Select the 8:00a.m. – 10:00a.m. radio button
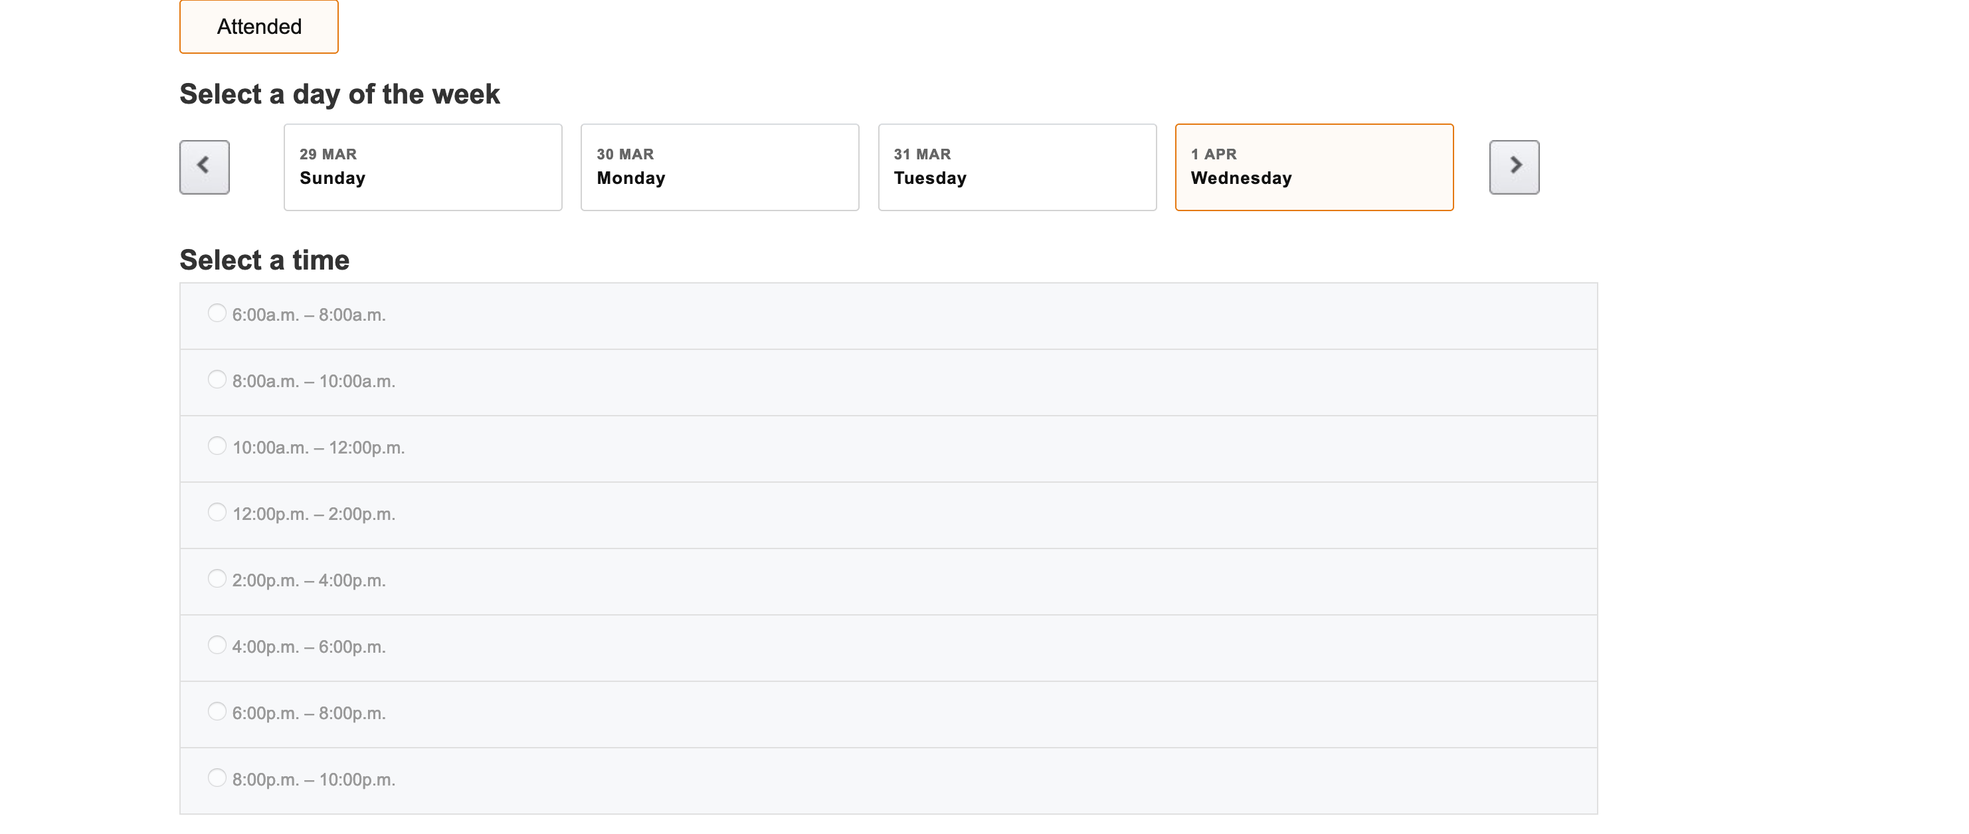Screen dimensions: 1969x834 pos(217,380)
